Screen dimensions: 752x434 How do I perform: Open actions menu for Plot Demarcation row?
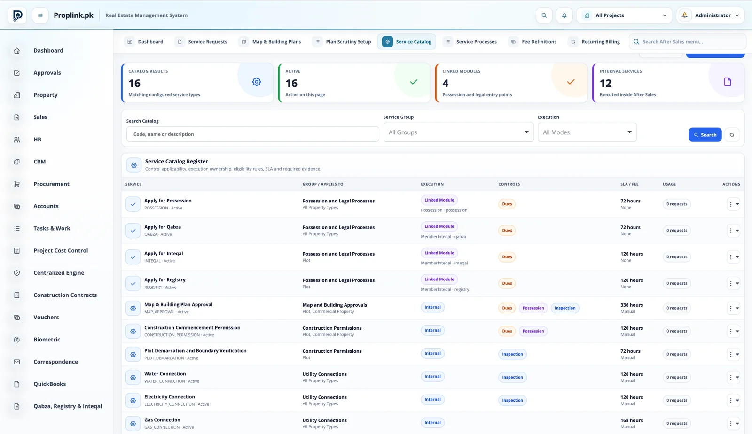[733, 354]
